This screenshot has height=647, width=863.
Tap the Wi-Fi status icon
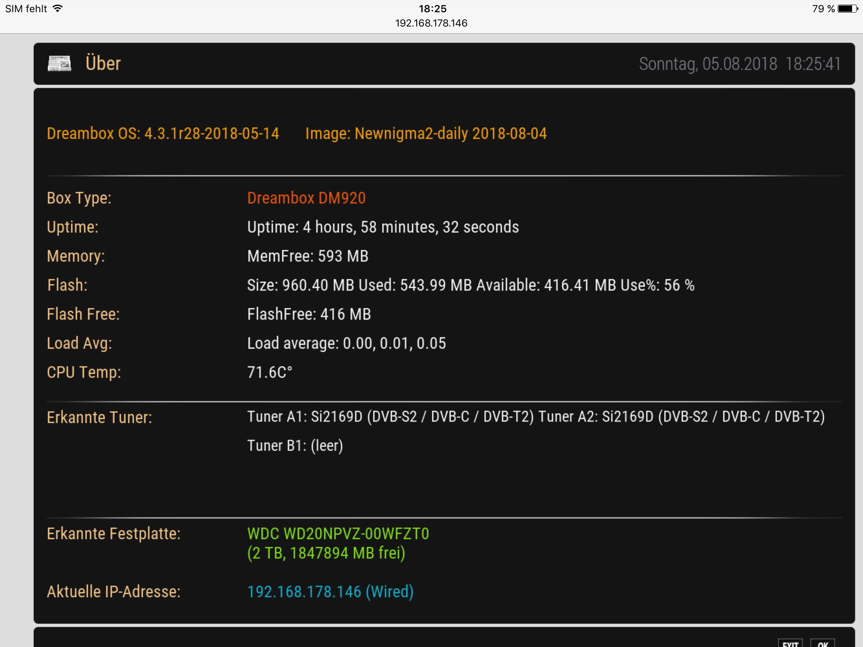[x=58, y=8]
